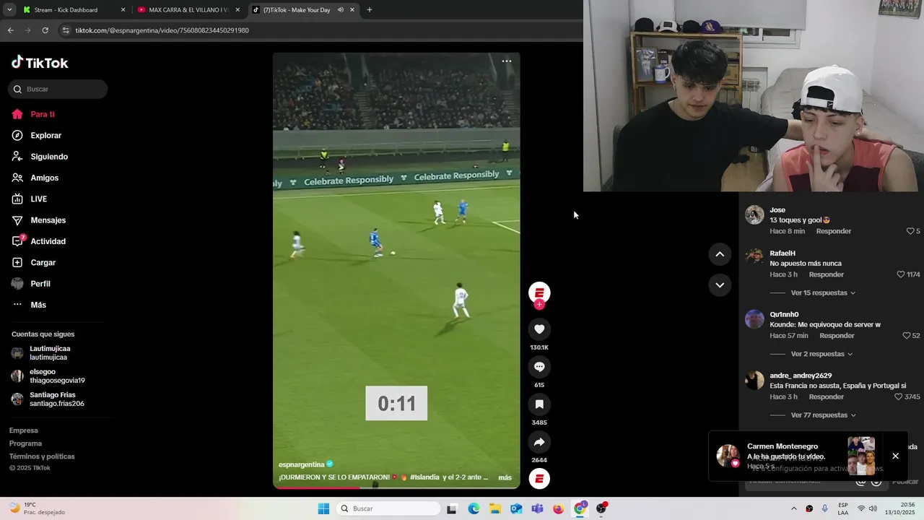Open Lautimujicaa followed account
Image resolution: width=924 pixels, height=520 pixels.
50,353
